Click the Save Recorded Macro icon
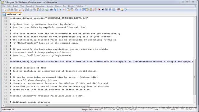 click(113, 10)
